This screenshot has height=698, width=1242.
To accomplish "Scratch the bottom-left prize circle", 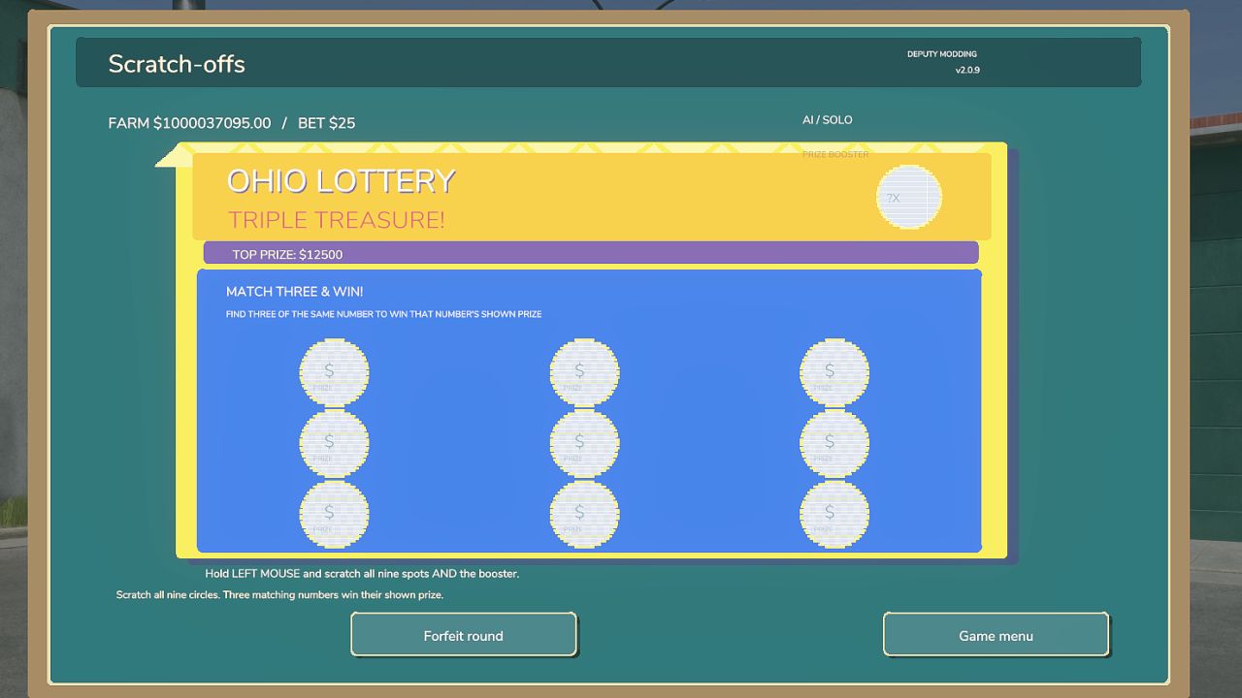I will tap(334, 514).
